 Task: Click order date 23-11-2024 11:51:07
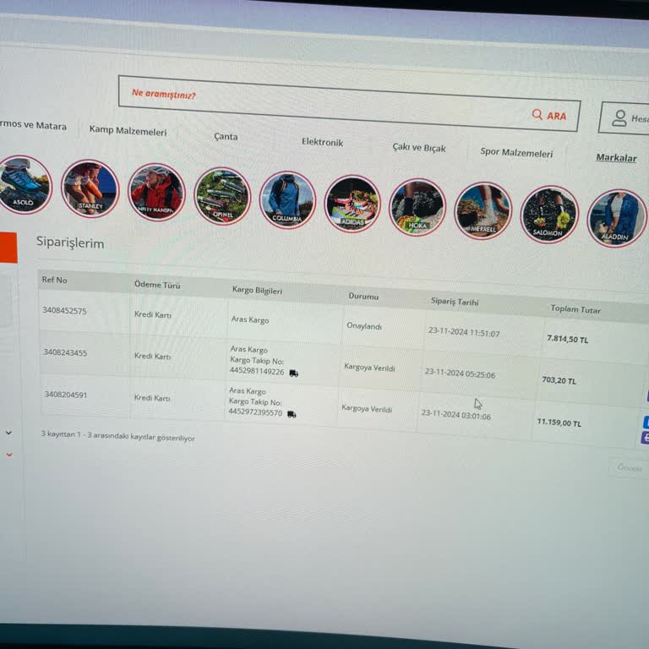(464, 332)
